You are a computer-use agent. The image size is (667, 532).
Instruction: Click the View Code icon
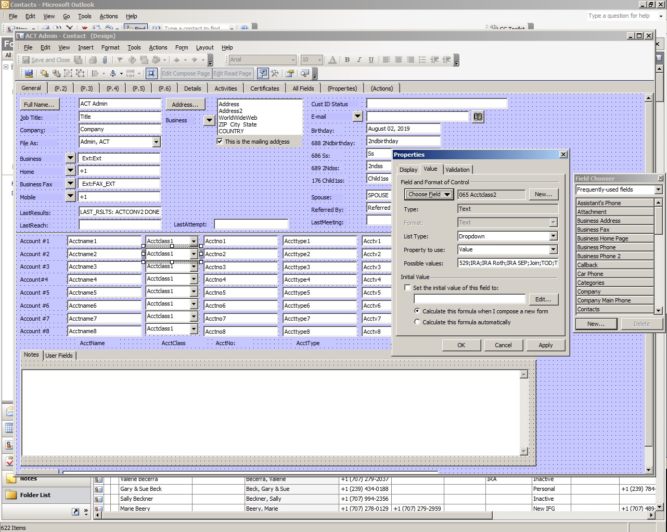[x=305, y=73]
